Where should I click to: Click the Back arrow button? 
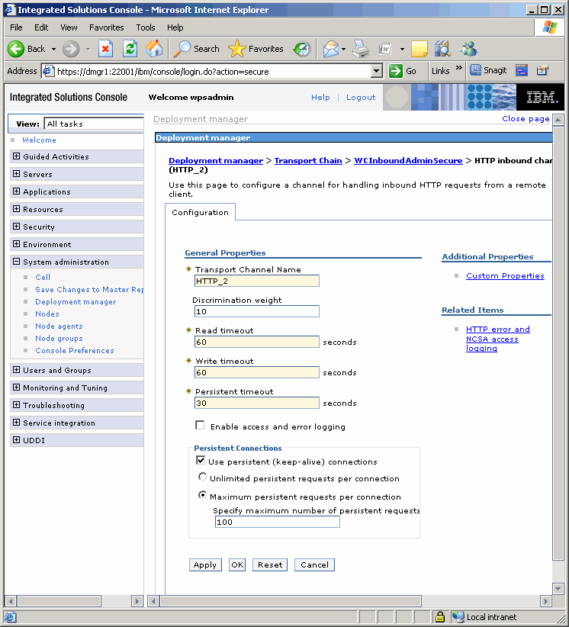pos(27,49)
